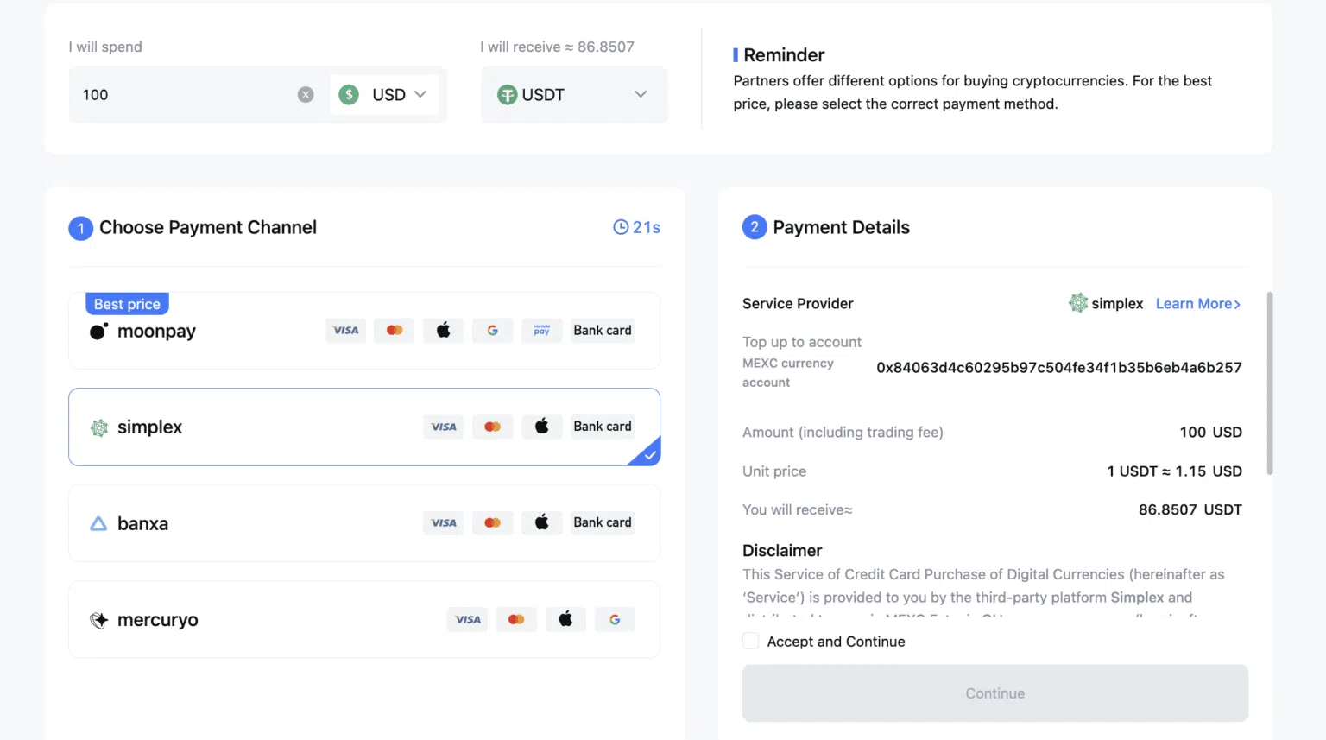Click the Google Pay icon in moonpay row

[492, 331]
